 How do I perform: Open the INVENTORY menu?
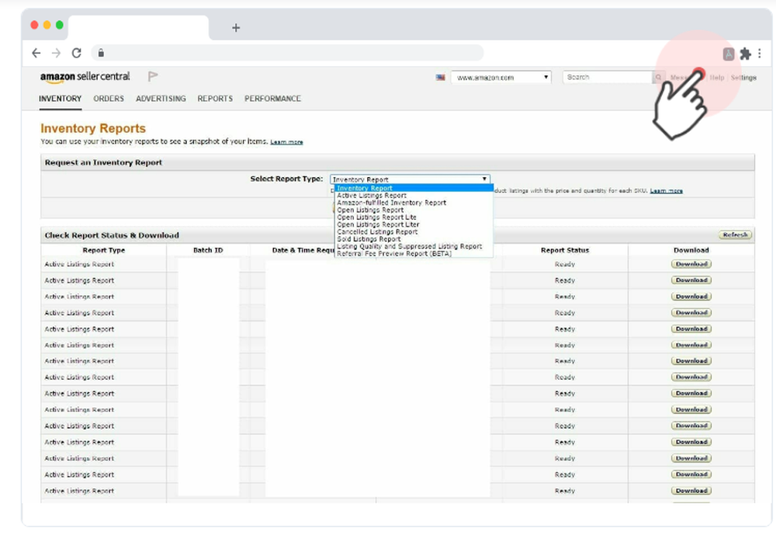click(x=60, y=99)
